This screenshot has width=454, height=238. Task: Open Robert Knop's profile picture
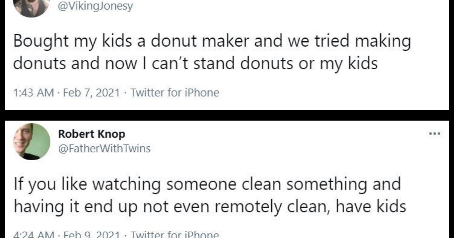[x=32, y=141]
